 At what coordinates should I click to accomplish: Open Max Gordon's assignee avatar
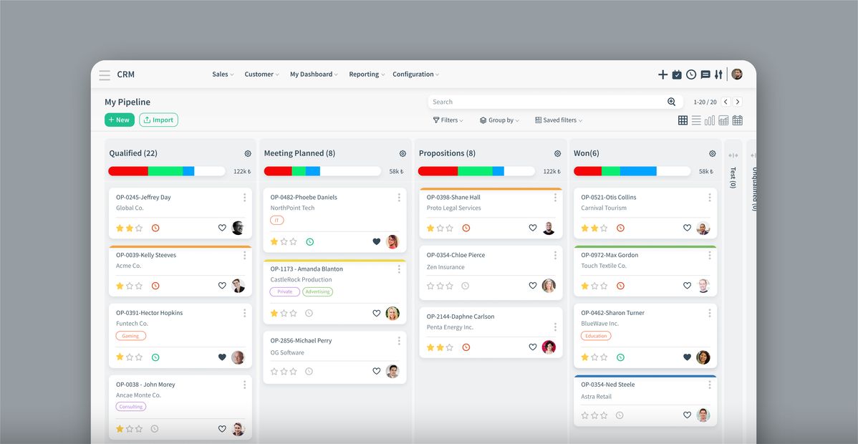click(703, 286)
